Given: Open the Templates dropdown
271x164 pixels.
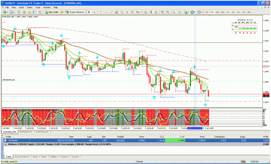Looking at the screenshot, I should coord(199,12).
